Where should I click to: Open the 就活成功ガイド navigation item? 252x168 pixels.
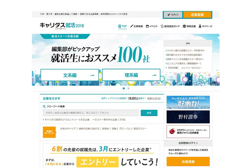[x=170, y=26]
